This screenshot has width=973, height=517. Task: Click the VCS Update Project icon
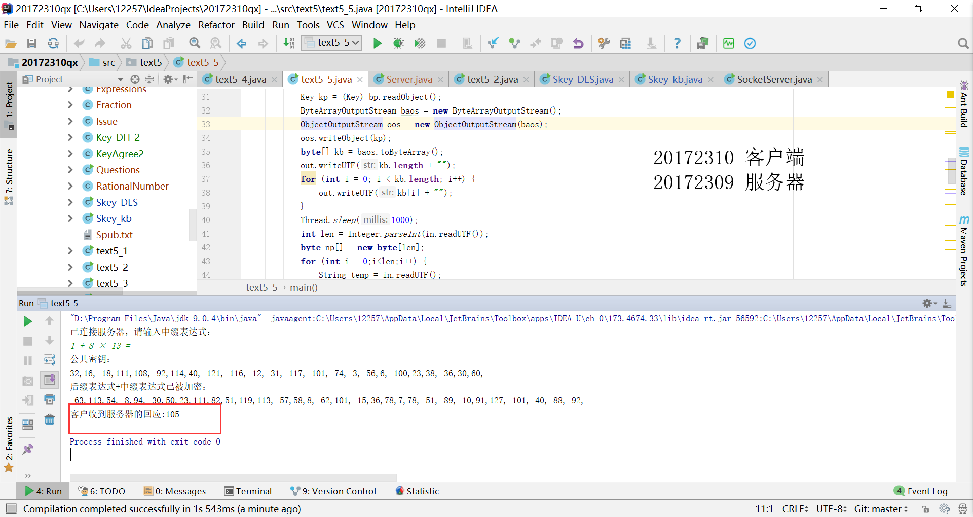(493, 44)
